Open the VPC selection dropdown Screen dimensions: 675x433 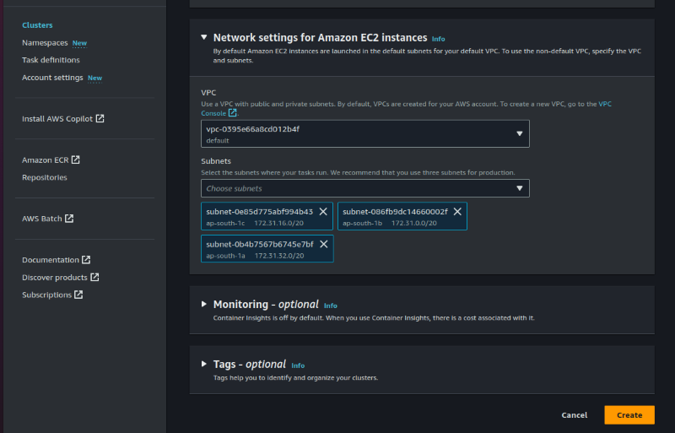(364, 133)
